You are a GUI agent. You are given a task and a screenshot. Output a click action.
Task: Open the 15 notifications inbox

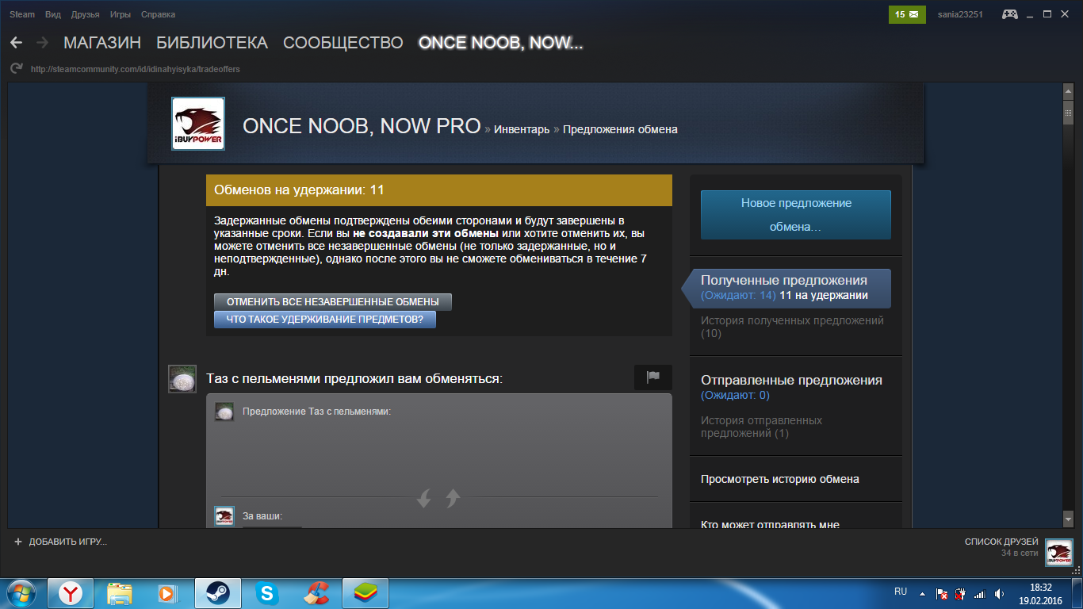[907, 14]
